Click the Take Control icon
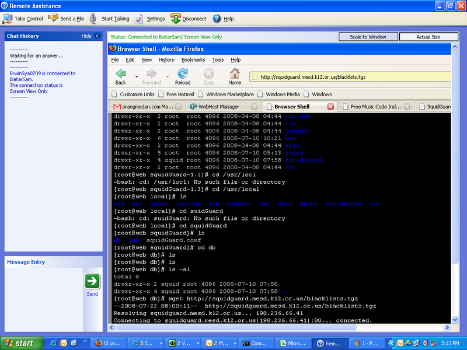The image size is (467, 350). click(8, 19)
